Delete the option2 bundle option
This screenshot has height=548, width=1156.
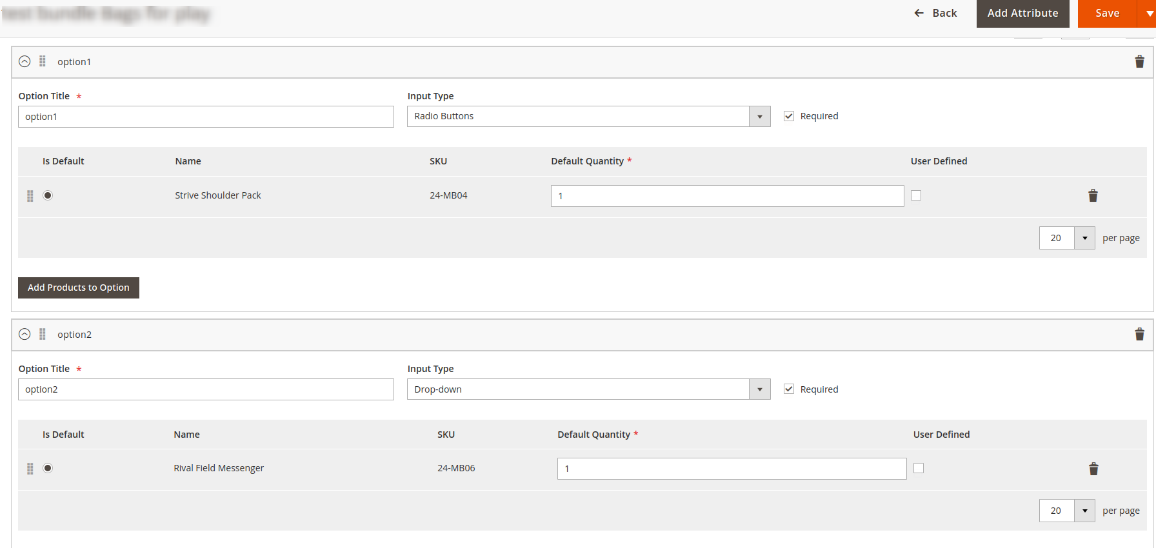[1139, 335]
